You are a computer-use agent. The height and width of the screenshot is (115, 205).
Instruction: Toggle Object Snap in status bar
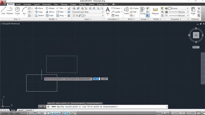(45, 113)
